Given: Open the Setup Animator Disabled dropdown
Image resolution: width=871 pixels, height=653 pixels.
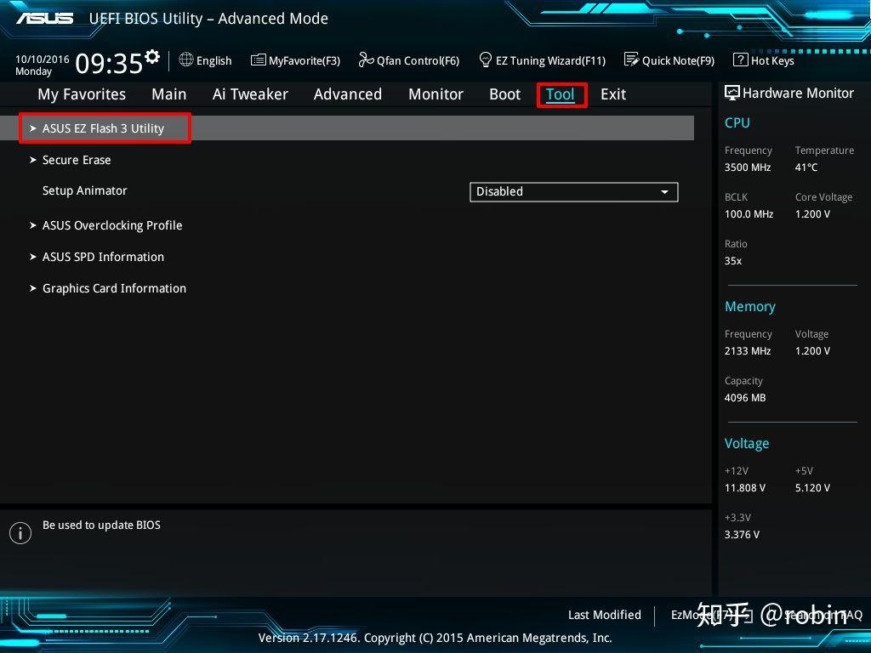Looking at the screenshot, I should point(574,192).
